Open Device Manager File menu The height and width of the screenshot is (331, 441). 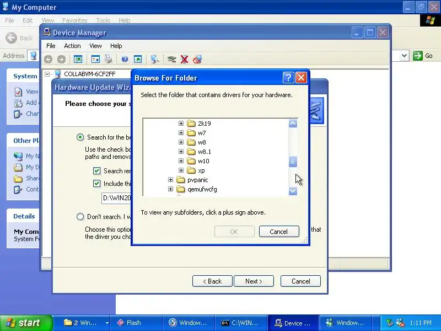(51, 46)
